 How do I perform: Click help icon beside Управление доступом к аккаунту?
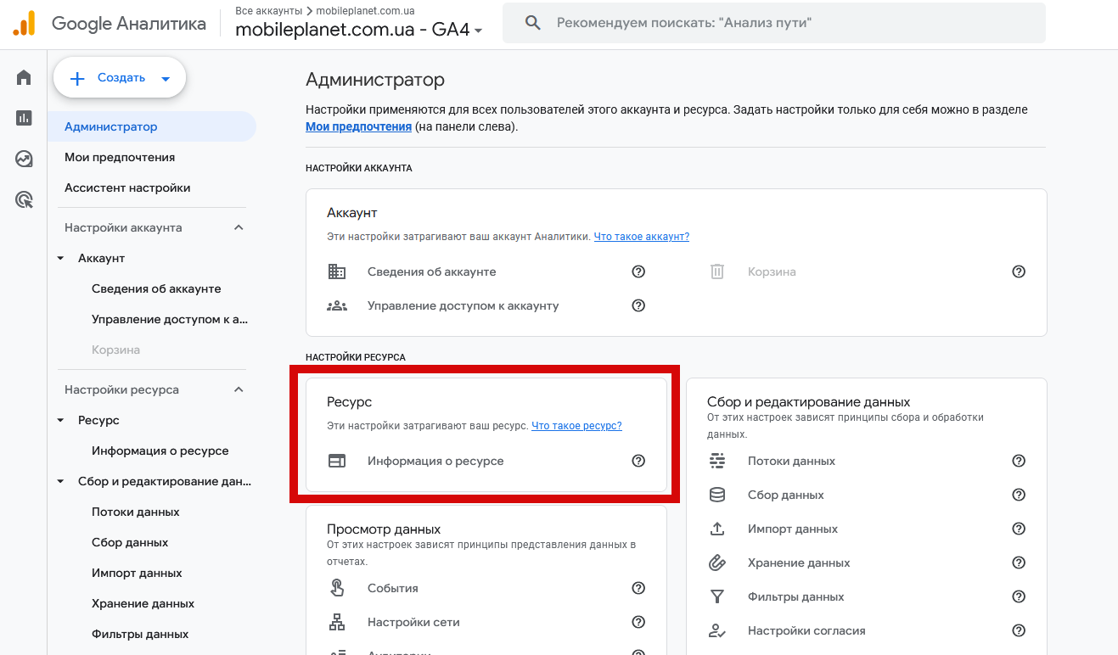(638, 305)
